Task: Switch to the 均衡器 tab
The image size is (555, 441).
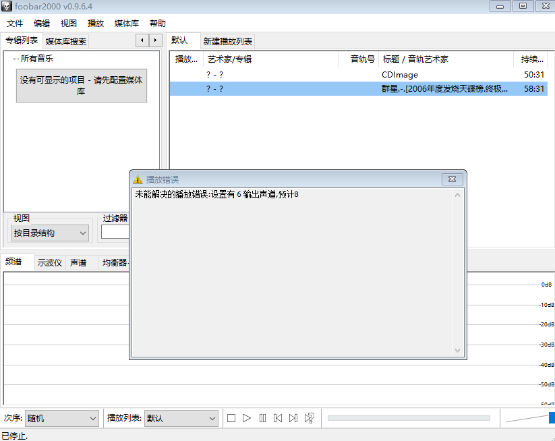Action: pos(115,262)
